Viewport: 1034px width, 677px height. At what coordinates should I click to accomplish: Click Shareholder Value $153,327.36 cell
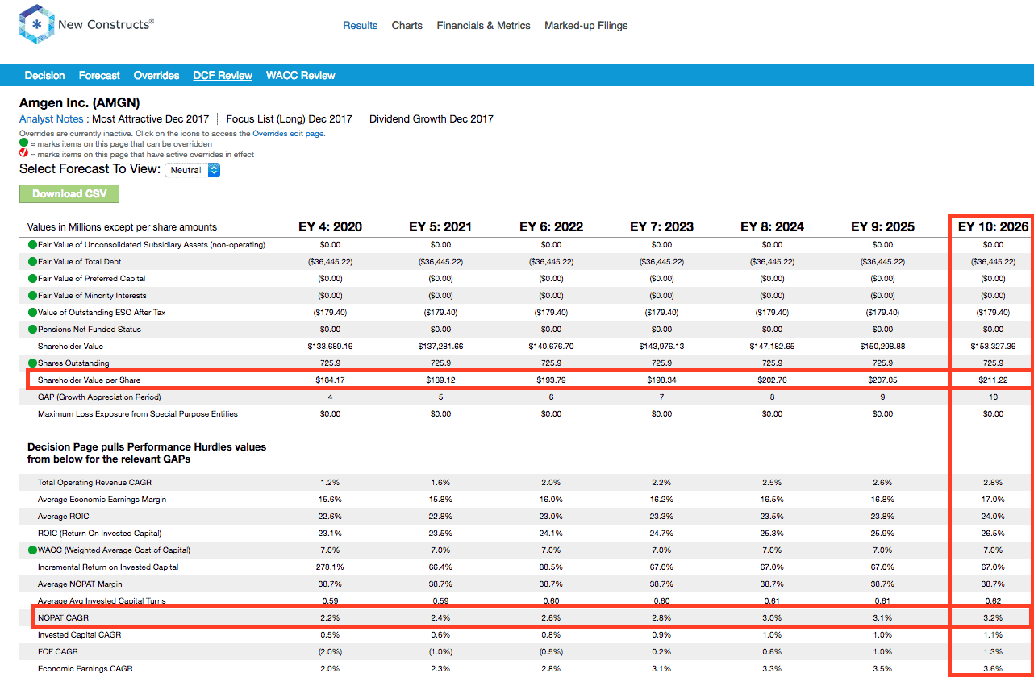click(993, 346)
